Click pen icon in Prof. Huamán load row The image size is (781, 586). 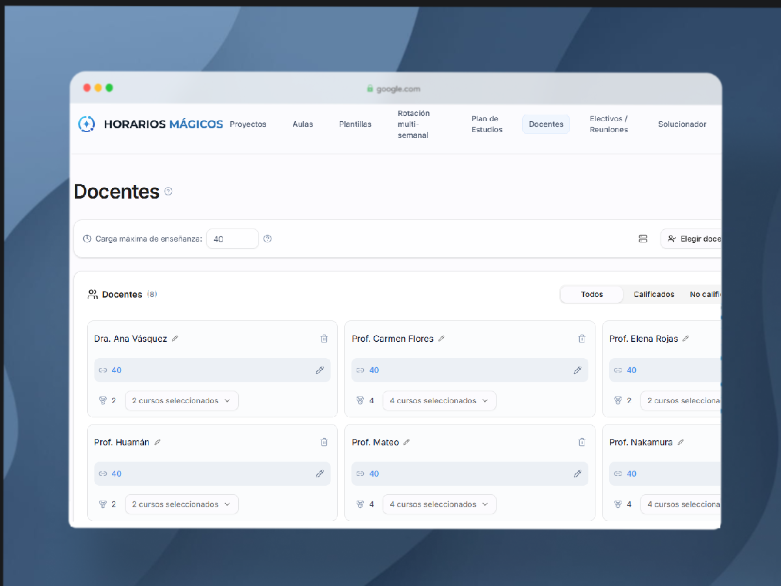pyautogui.click(x=320, y=473)
